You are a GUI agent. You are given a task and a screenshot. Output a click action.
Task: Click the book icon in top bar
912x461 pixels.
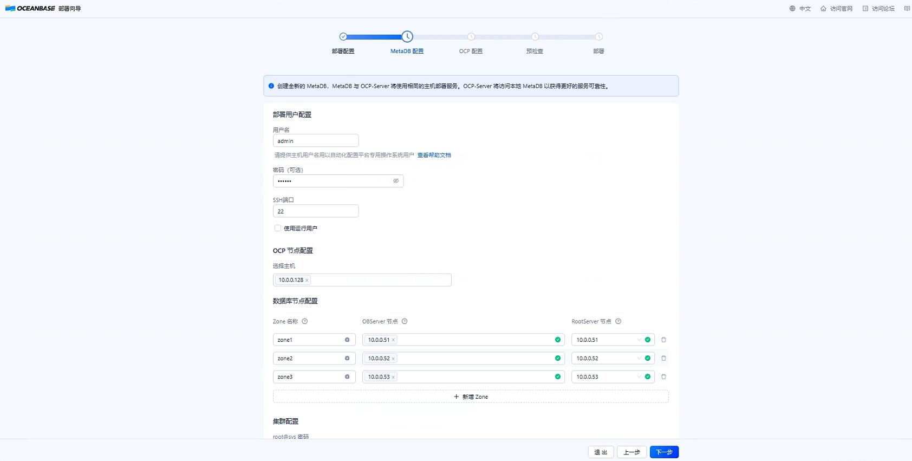click(x=907, y=9)
